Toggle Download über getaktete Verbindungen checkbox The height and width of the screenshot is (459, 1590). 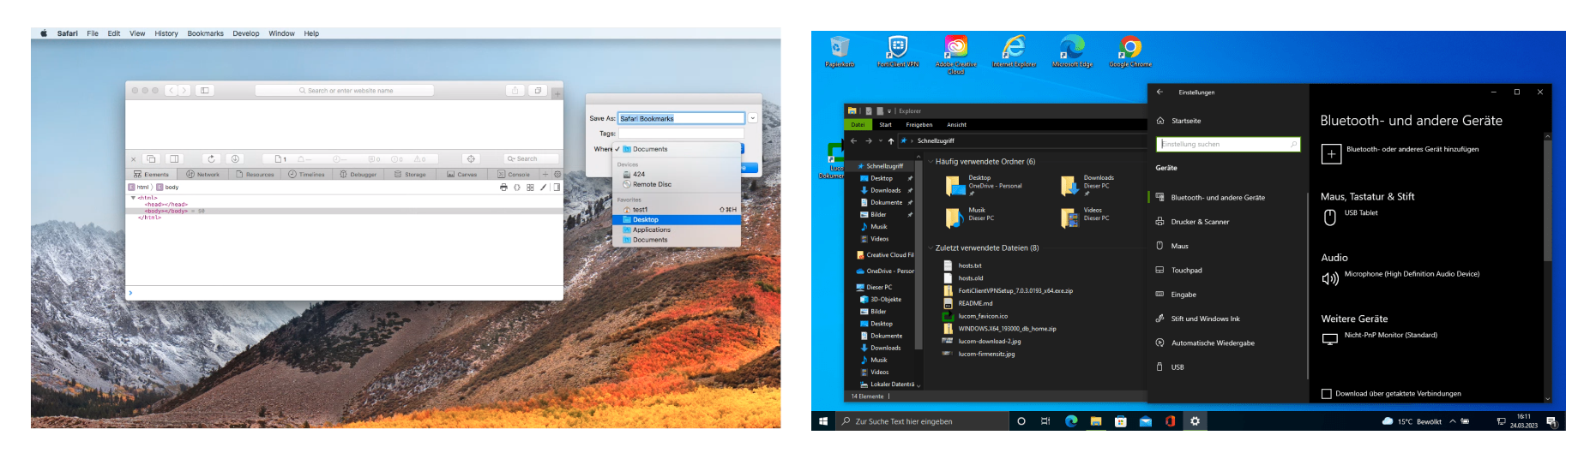point(1327,394)
